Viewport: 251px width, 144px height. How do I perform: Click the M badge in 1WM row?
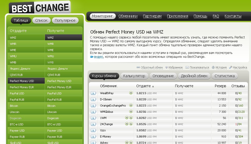pyautogui.click(x=127, y=118)
